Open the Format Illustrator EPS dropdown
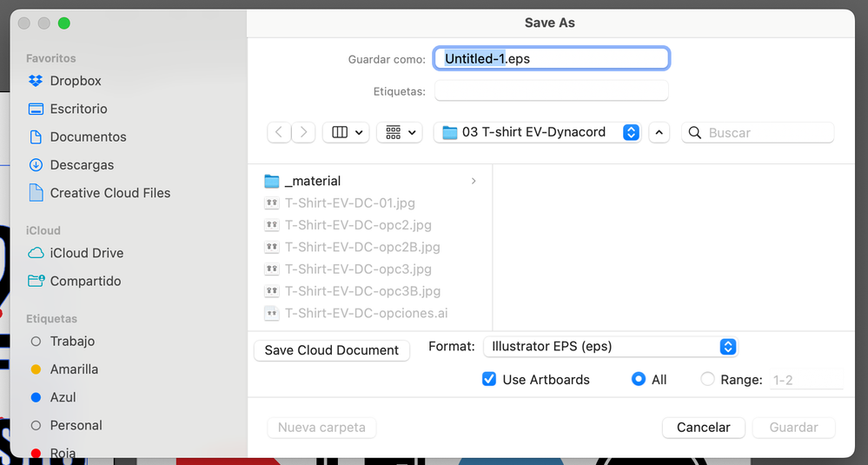868x465 pixels. 609,346
